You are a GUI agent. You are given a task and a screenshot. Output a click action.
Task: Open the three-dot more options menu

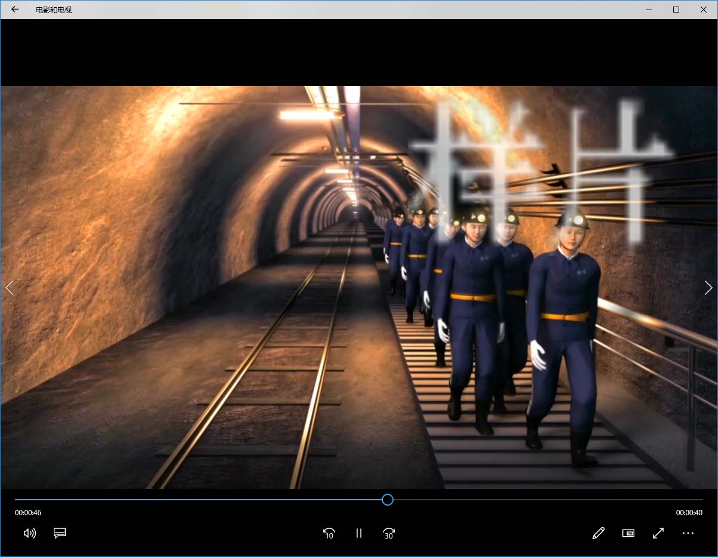pyautogui.click(x=688, y=533)
